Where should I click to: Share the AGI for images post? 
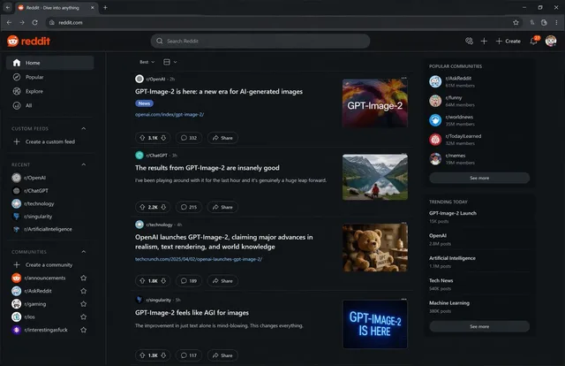tap(222, 355)
